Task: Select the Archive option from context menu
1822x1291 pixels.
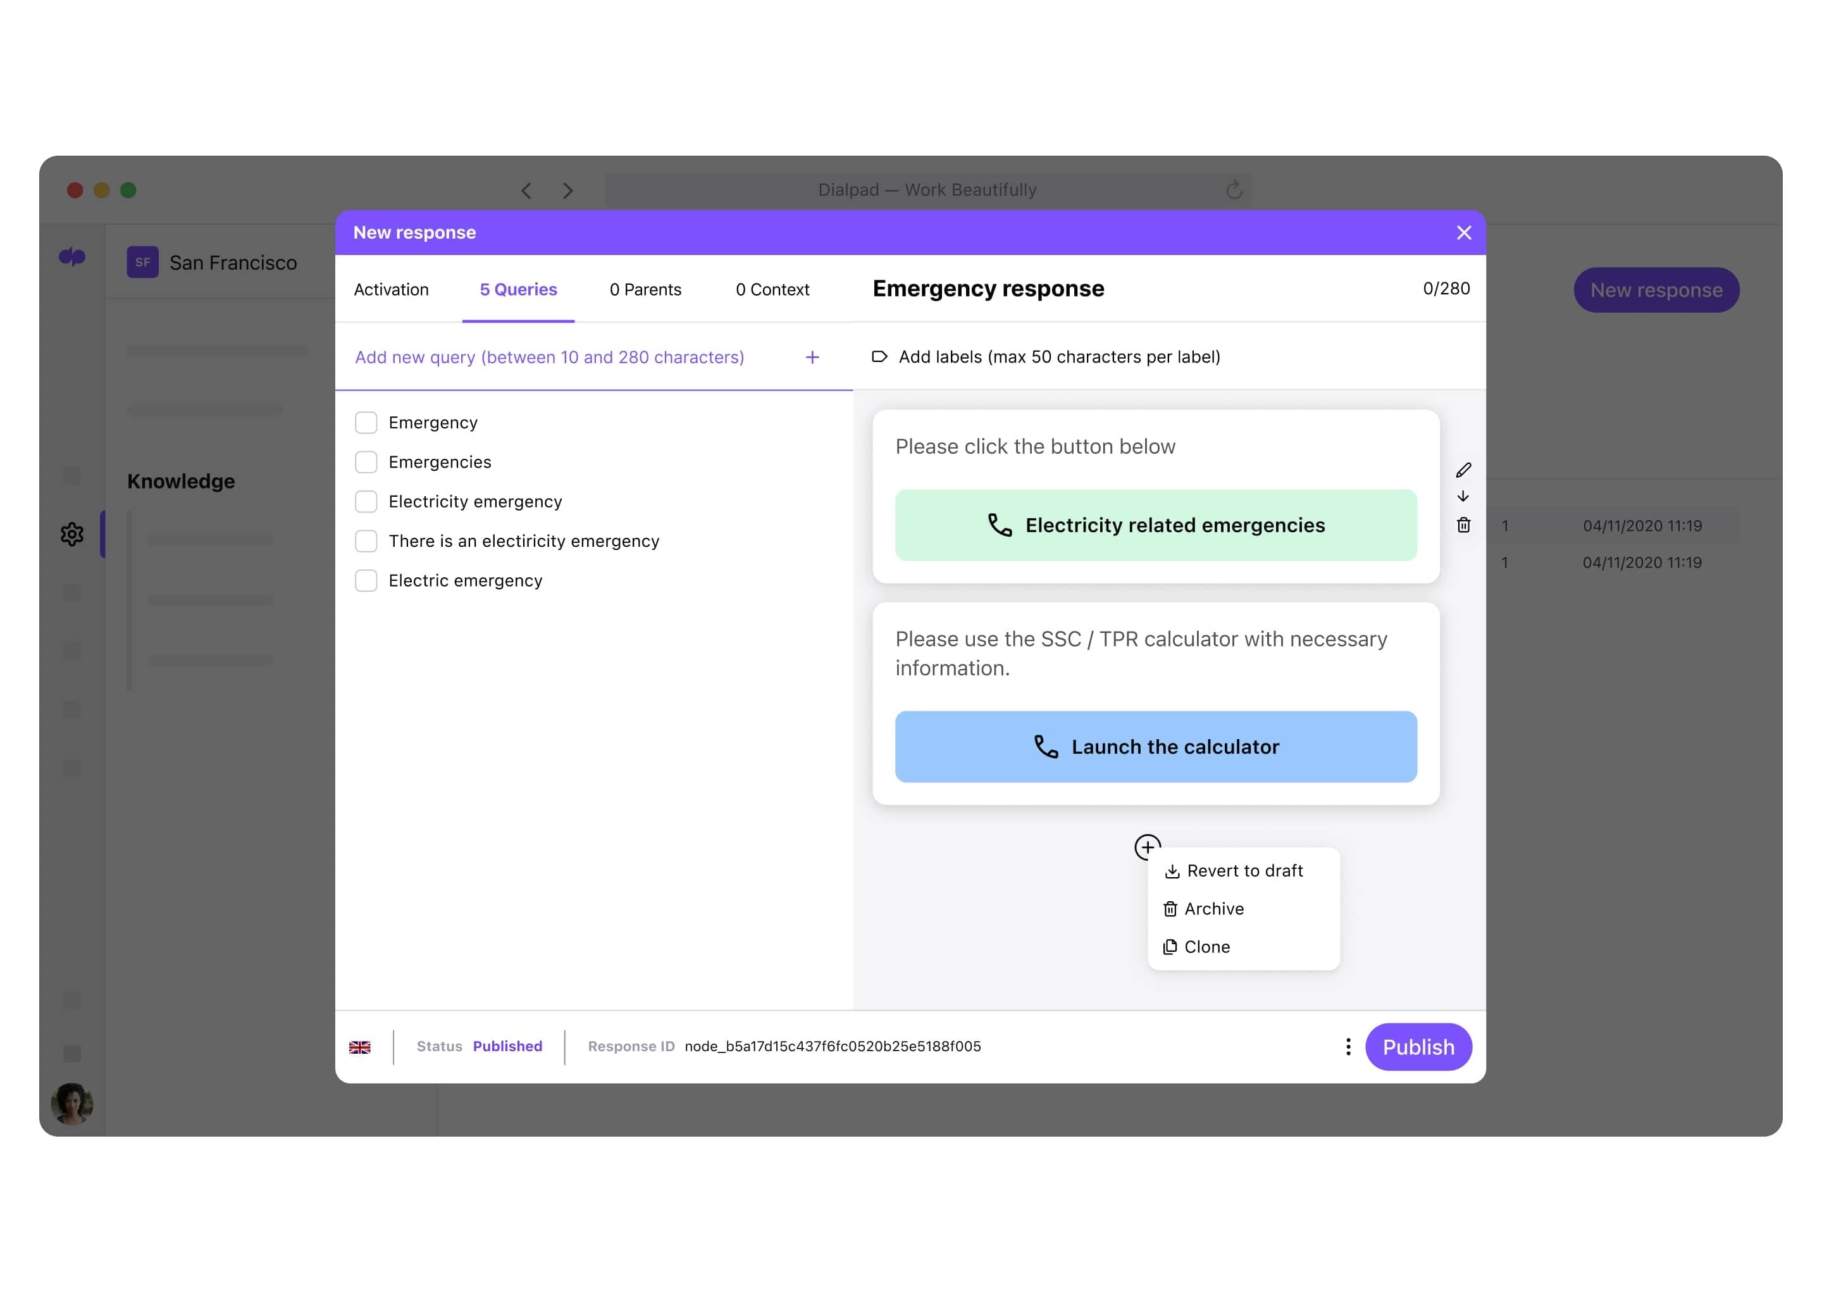Action: [1213, 908]
